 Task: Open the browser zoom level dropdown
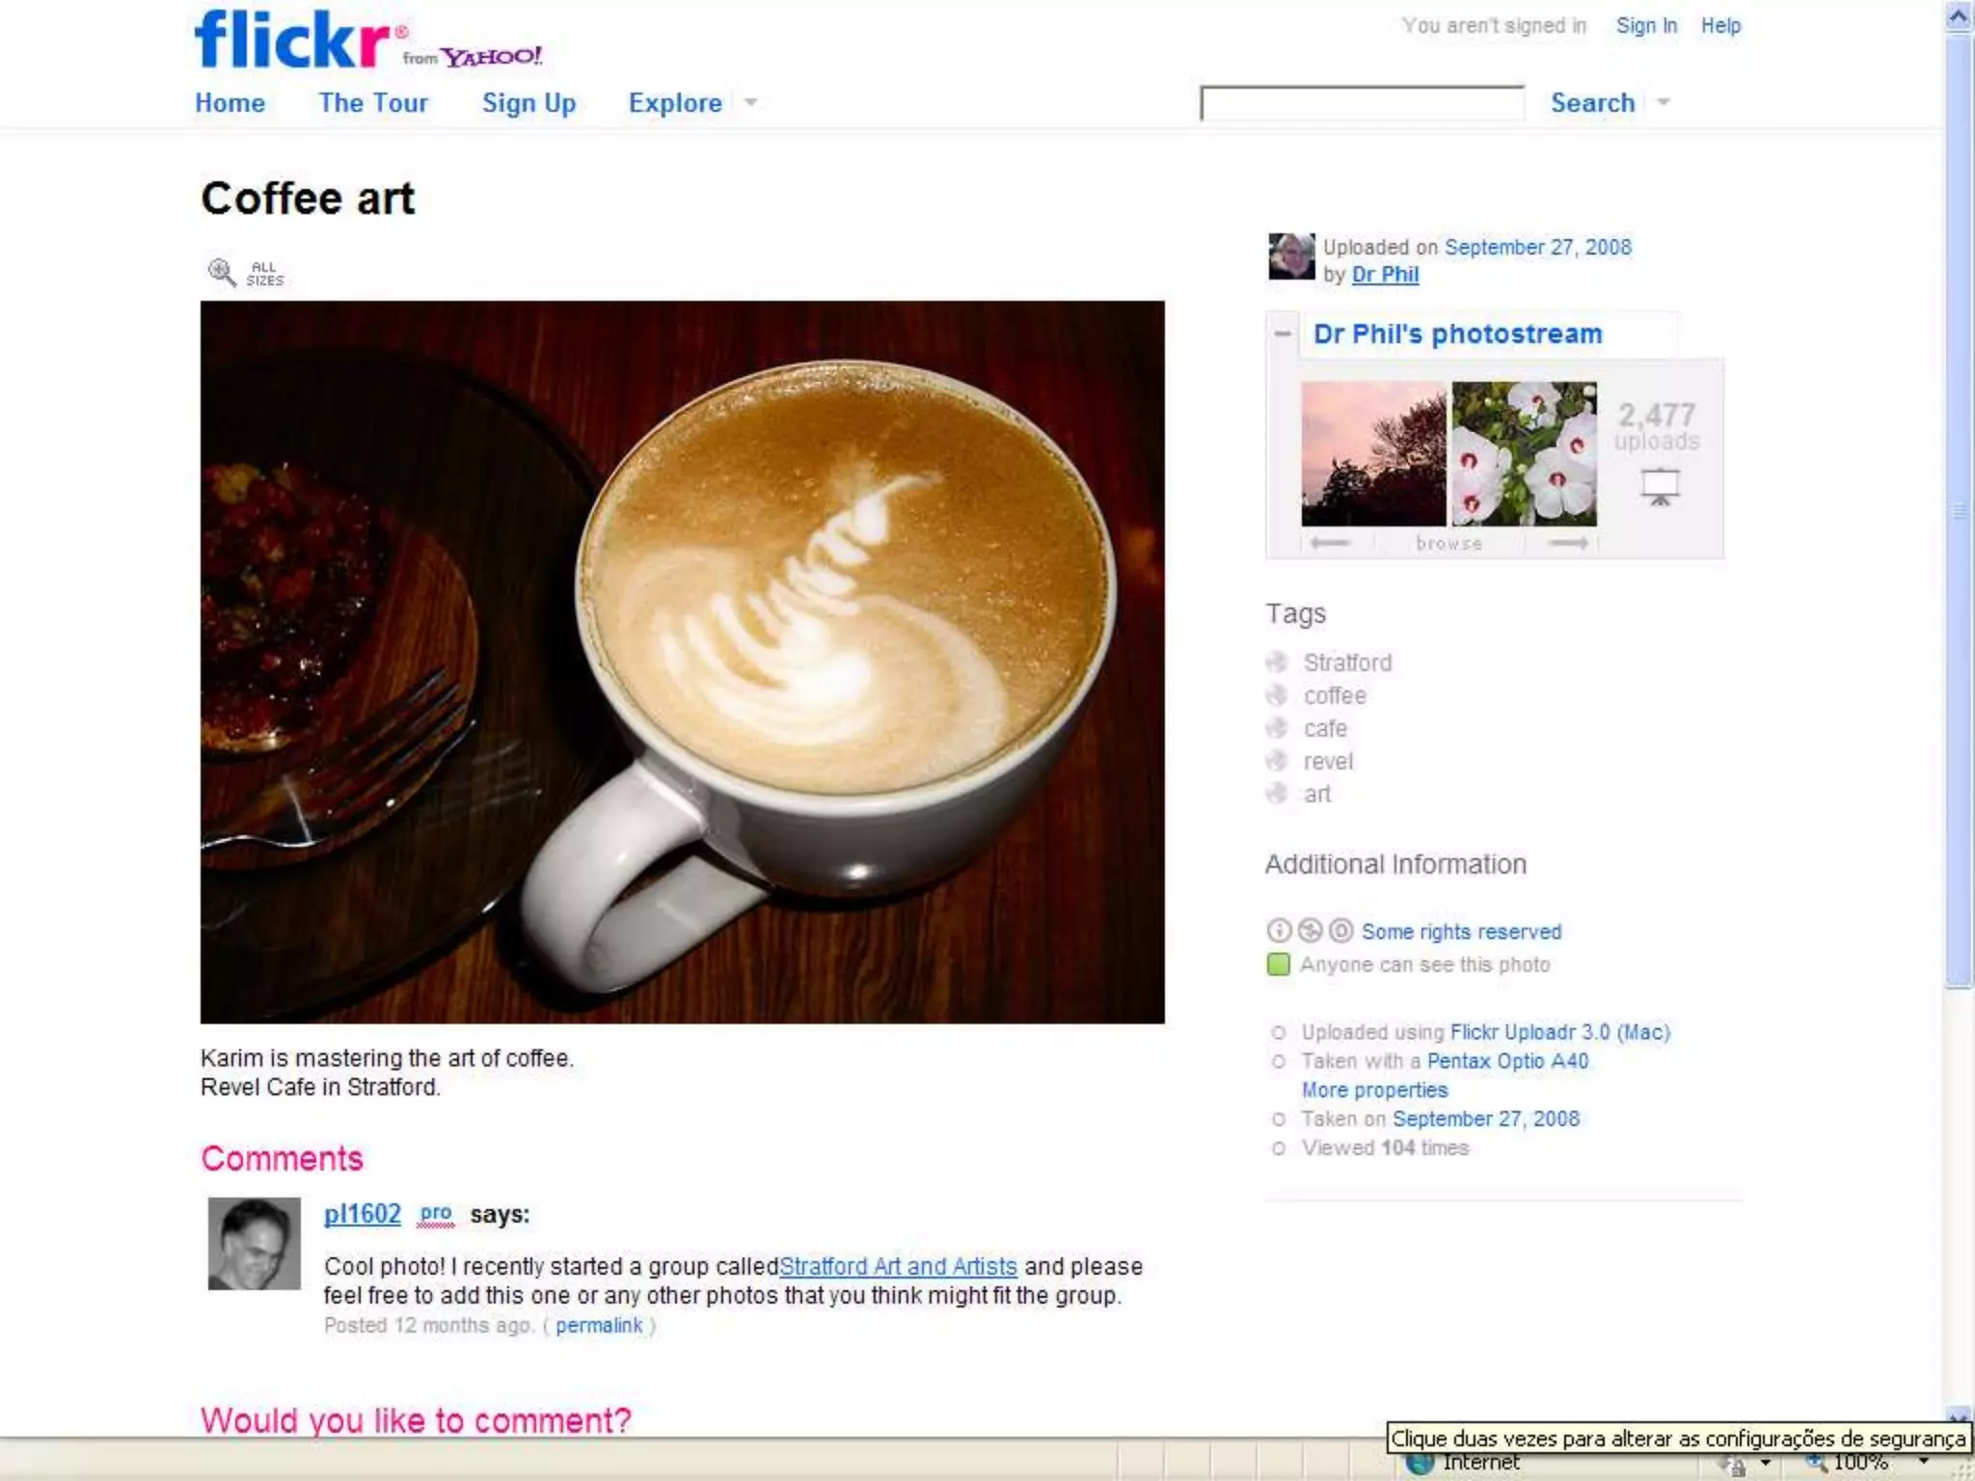tap(1924, 1463)
